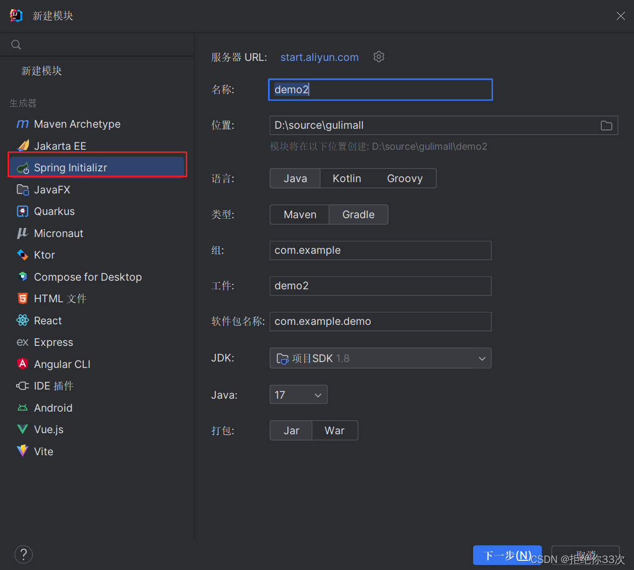This screenshot has height=570, width=634.
Task: Select the Vite generator row
Action: [97, 451]
